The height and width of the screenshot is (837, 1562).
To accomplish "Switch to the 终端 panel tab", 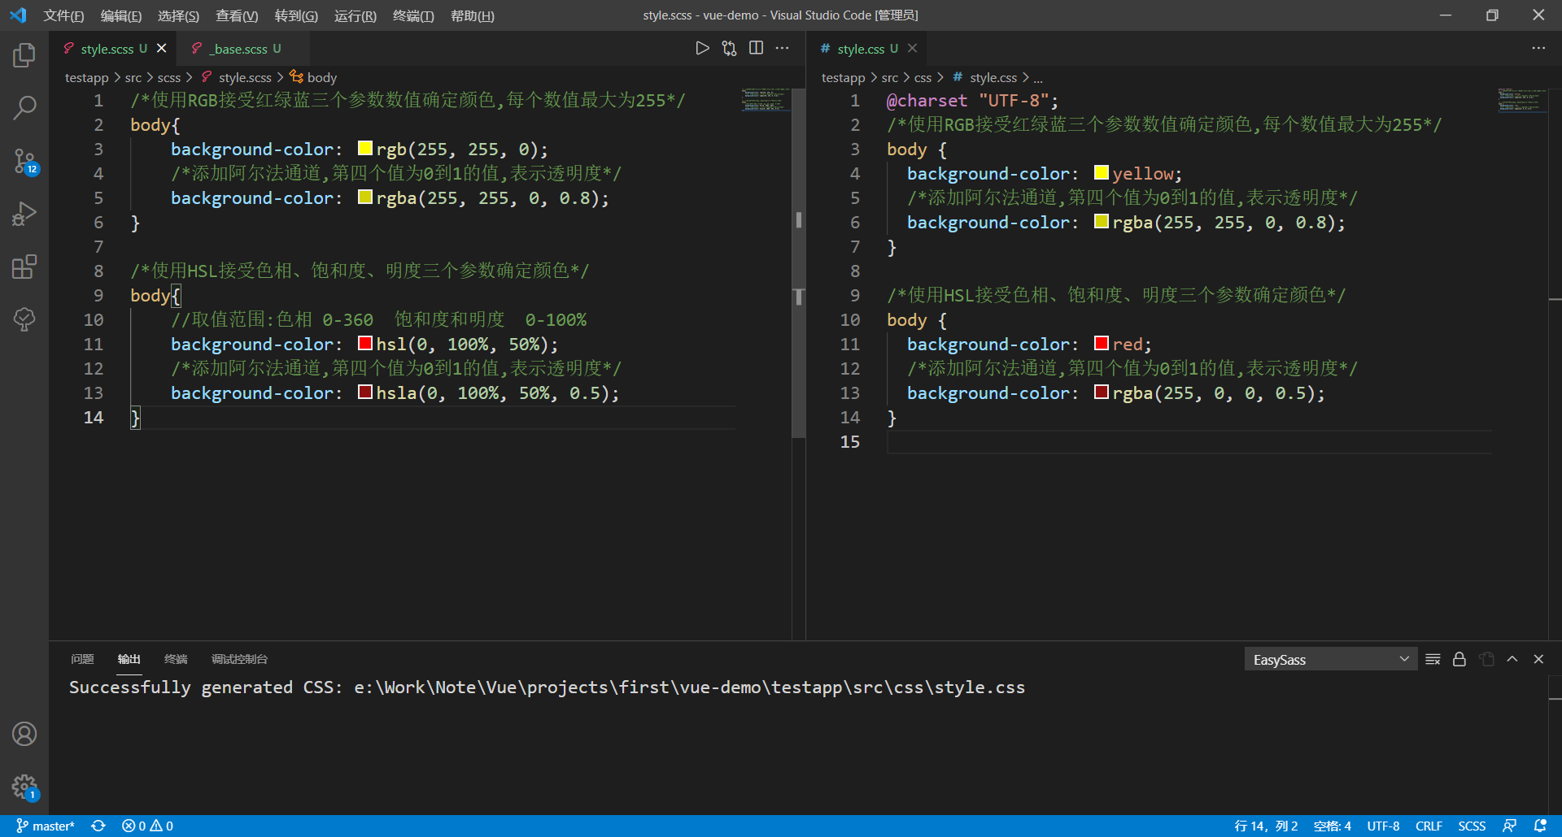I will coord(175,659).
